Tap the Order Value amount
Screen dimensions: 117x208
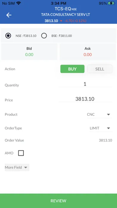[105, 140]
